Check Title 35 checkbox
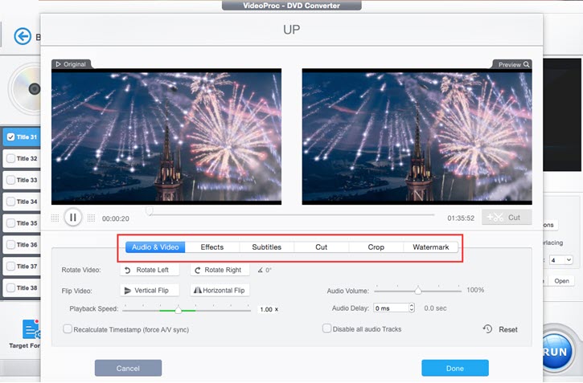 10,223
